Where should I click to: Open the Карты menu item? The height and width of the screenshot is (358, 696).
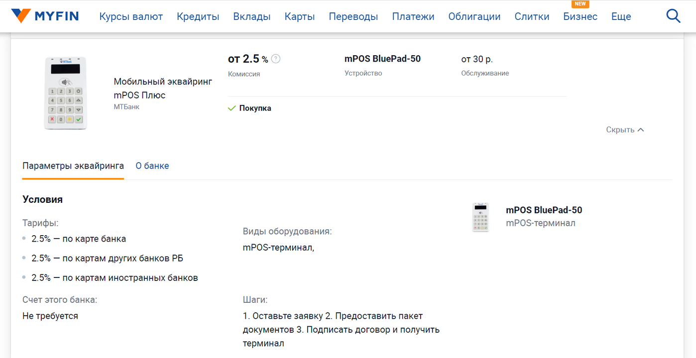[x=300, y=16]
